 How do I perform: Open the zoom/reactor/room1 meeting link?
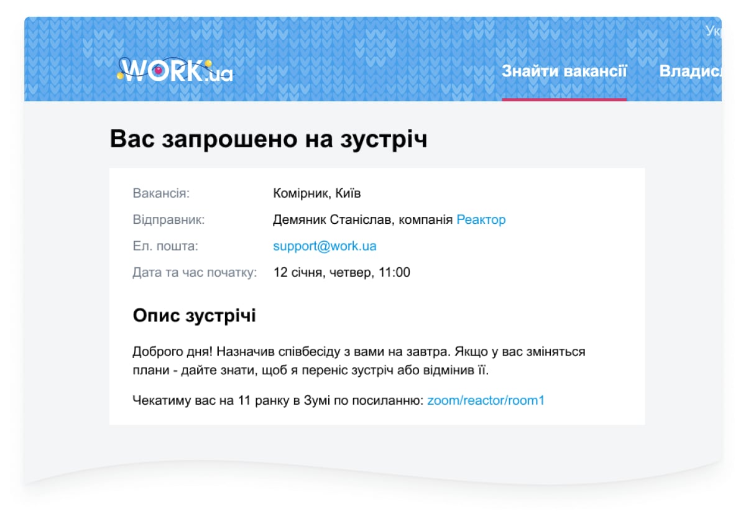[486, 400]
